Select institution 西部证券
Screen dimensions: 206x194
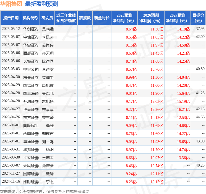click(x=31, y=53)
